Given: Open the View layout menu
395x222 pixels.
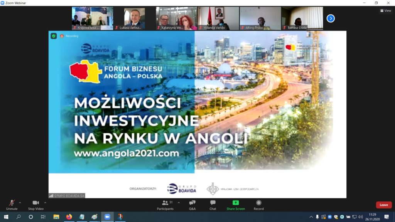Looking at the screenshot, I should pyautogui.click(x=385, y=11).
